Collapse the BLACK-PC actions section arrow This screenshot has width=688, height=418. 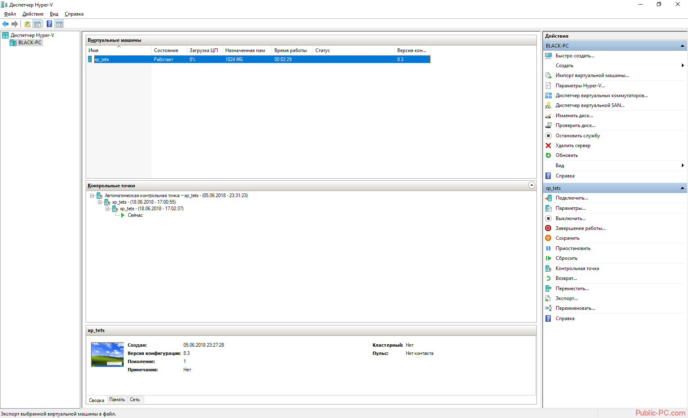point(682,46)
